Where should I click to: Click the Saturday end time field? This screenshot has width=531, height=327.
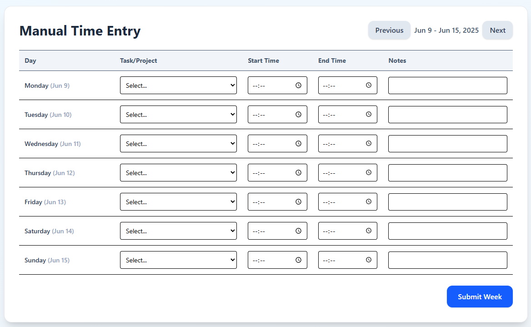[347, 231]
